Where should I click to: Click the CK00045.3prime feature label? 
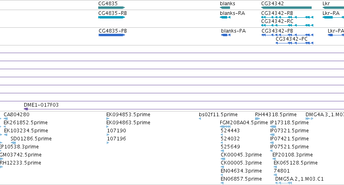(x=241, y=155)
